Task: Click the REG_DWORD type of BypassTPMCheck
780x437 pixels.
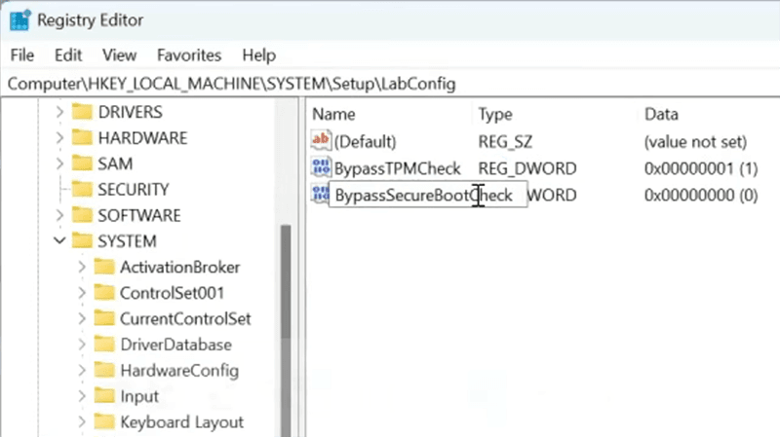Action: [x=527, y=168]
